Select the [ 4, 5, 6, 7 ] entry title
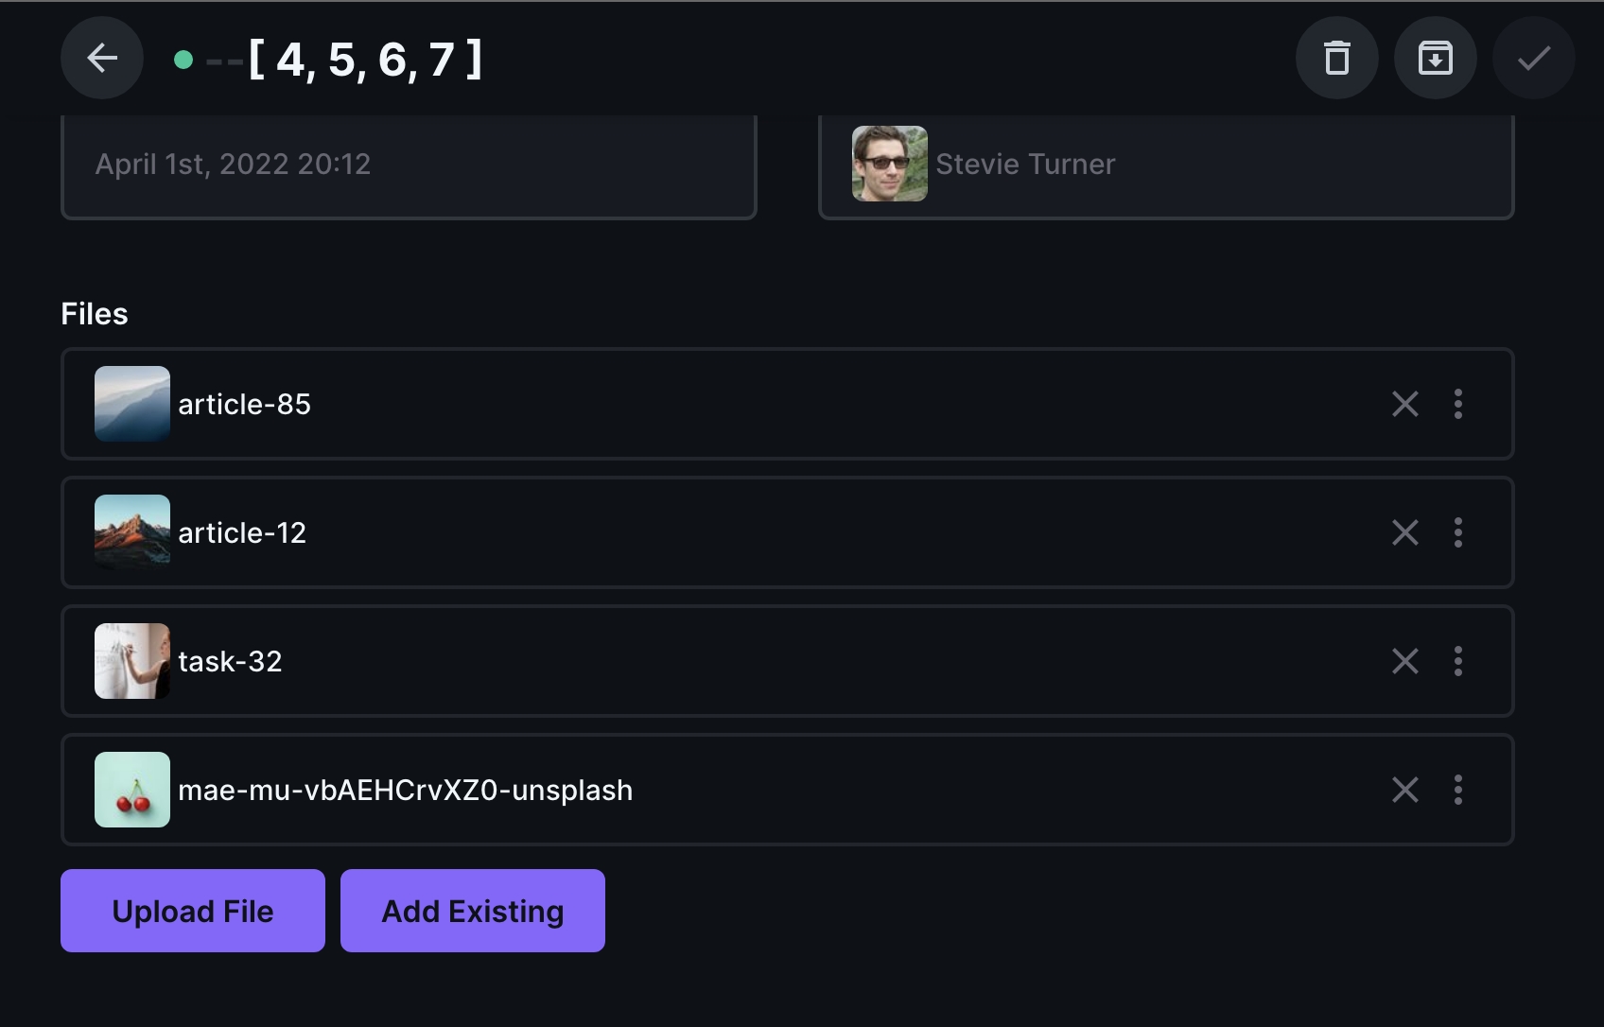 pos(364,58)
